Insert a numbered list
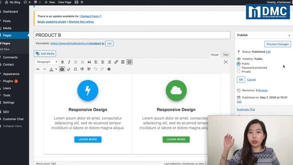The image size is (293, 165). point(82,62)
